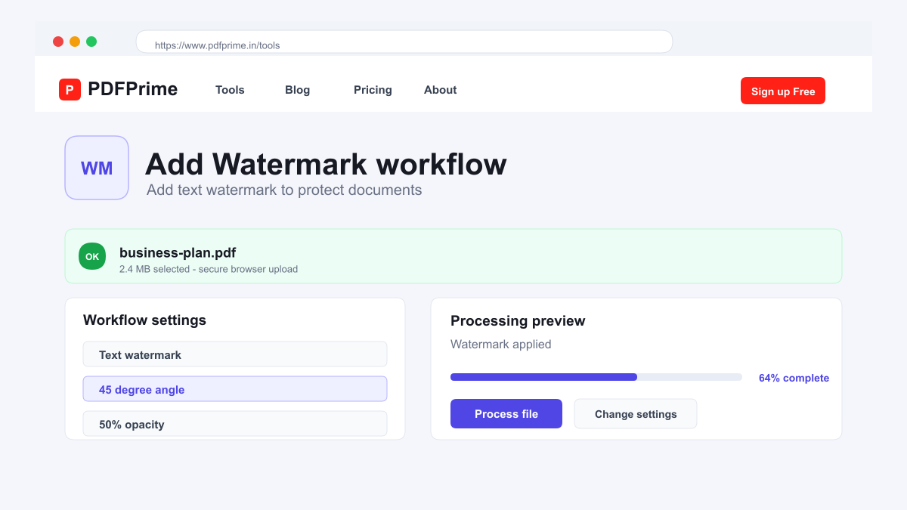Image resolution: width=907 pixels, height=510 pixels.
Task: Click the Add text watermark subtitle
Action: (284, 190)
